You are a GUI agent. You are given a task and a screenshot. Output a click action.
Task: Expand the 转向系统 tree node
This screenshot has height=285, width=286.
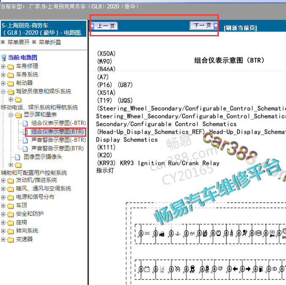[3, 231]
